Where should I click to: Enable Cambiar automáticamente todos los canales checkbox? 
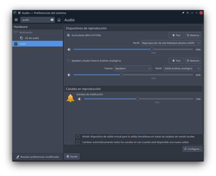[x=78, y=142]
